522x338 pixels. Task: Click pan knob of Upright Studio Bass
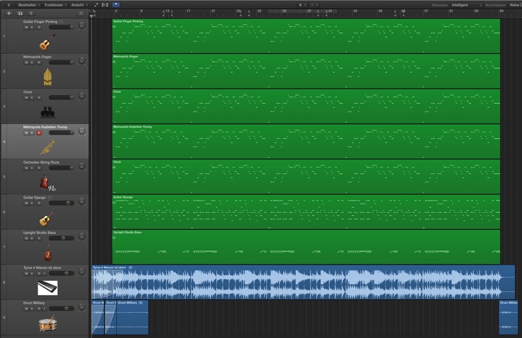(x=82, y=237)
